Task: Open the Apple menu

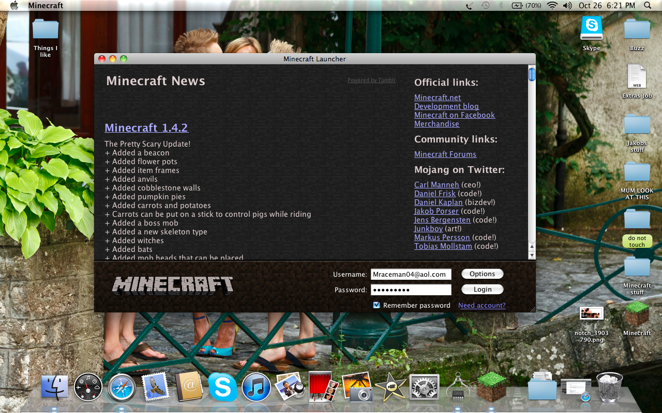Action: pos(14,6)
